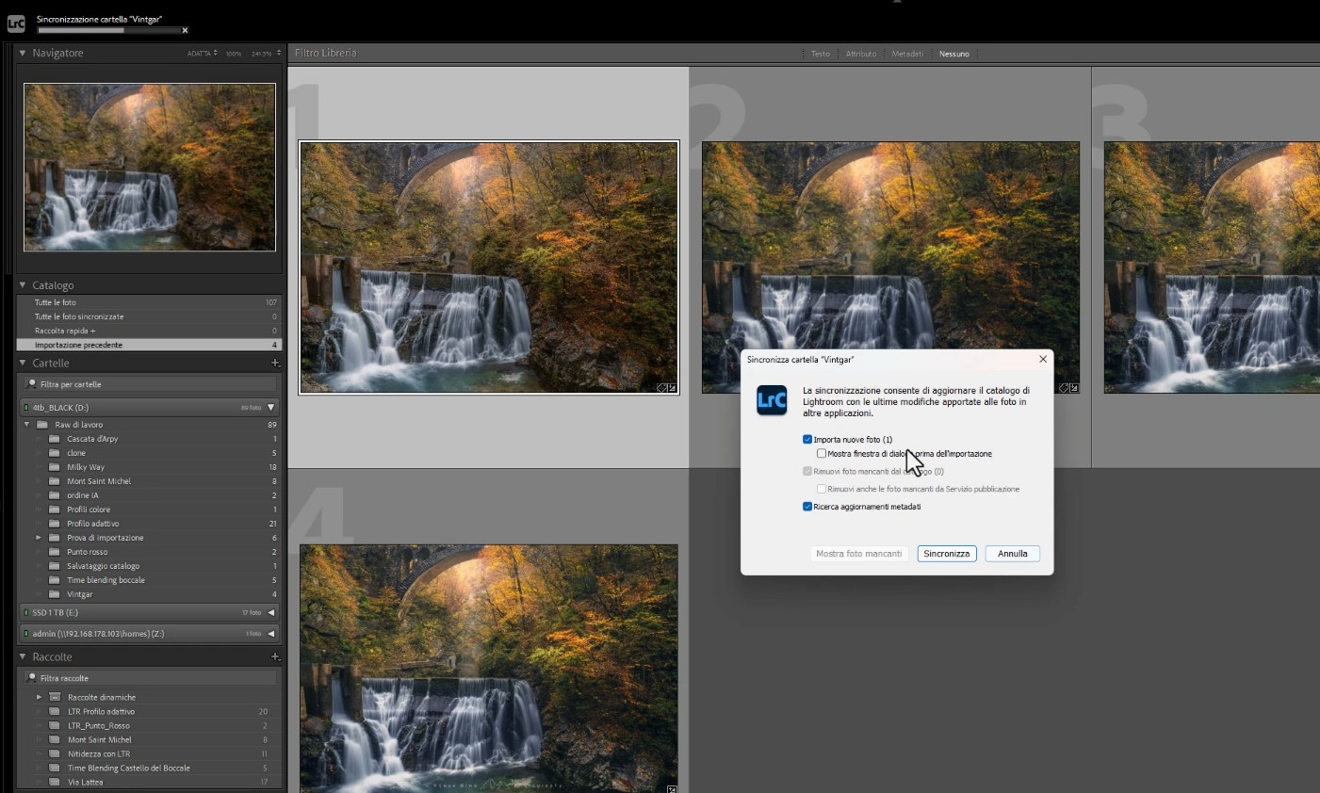
Task: Select the Attributo filter tab
Action: [x=860, y=54]
